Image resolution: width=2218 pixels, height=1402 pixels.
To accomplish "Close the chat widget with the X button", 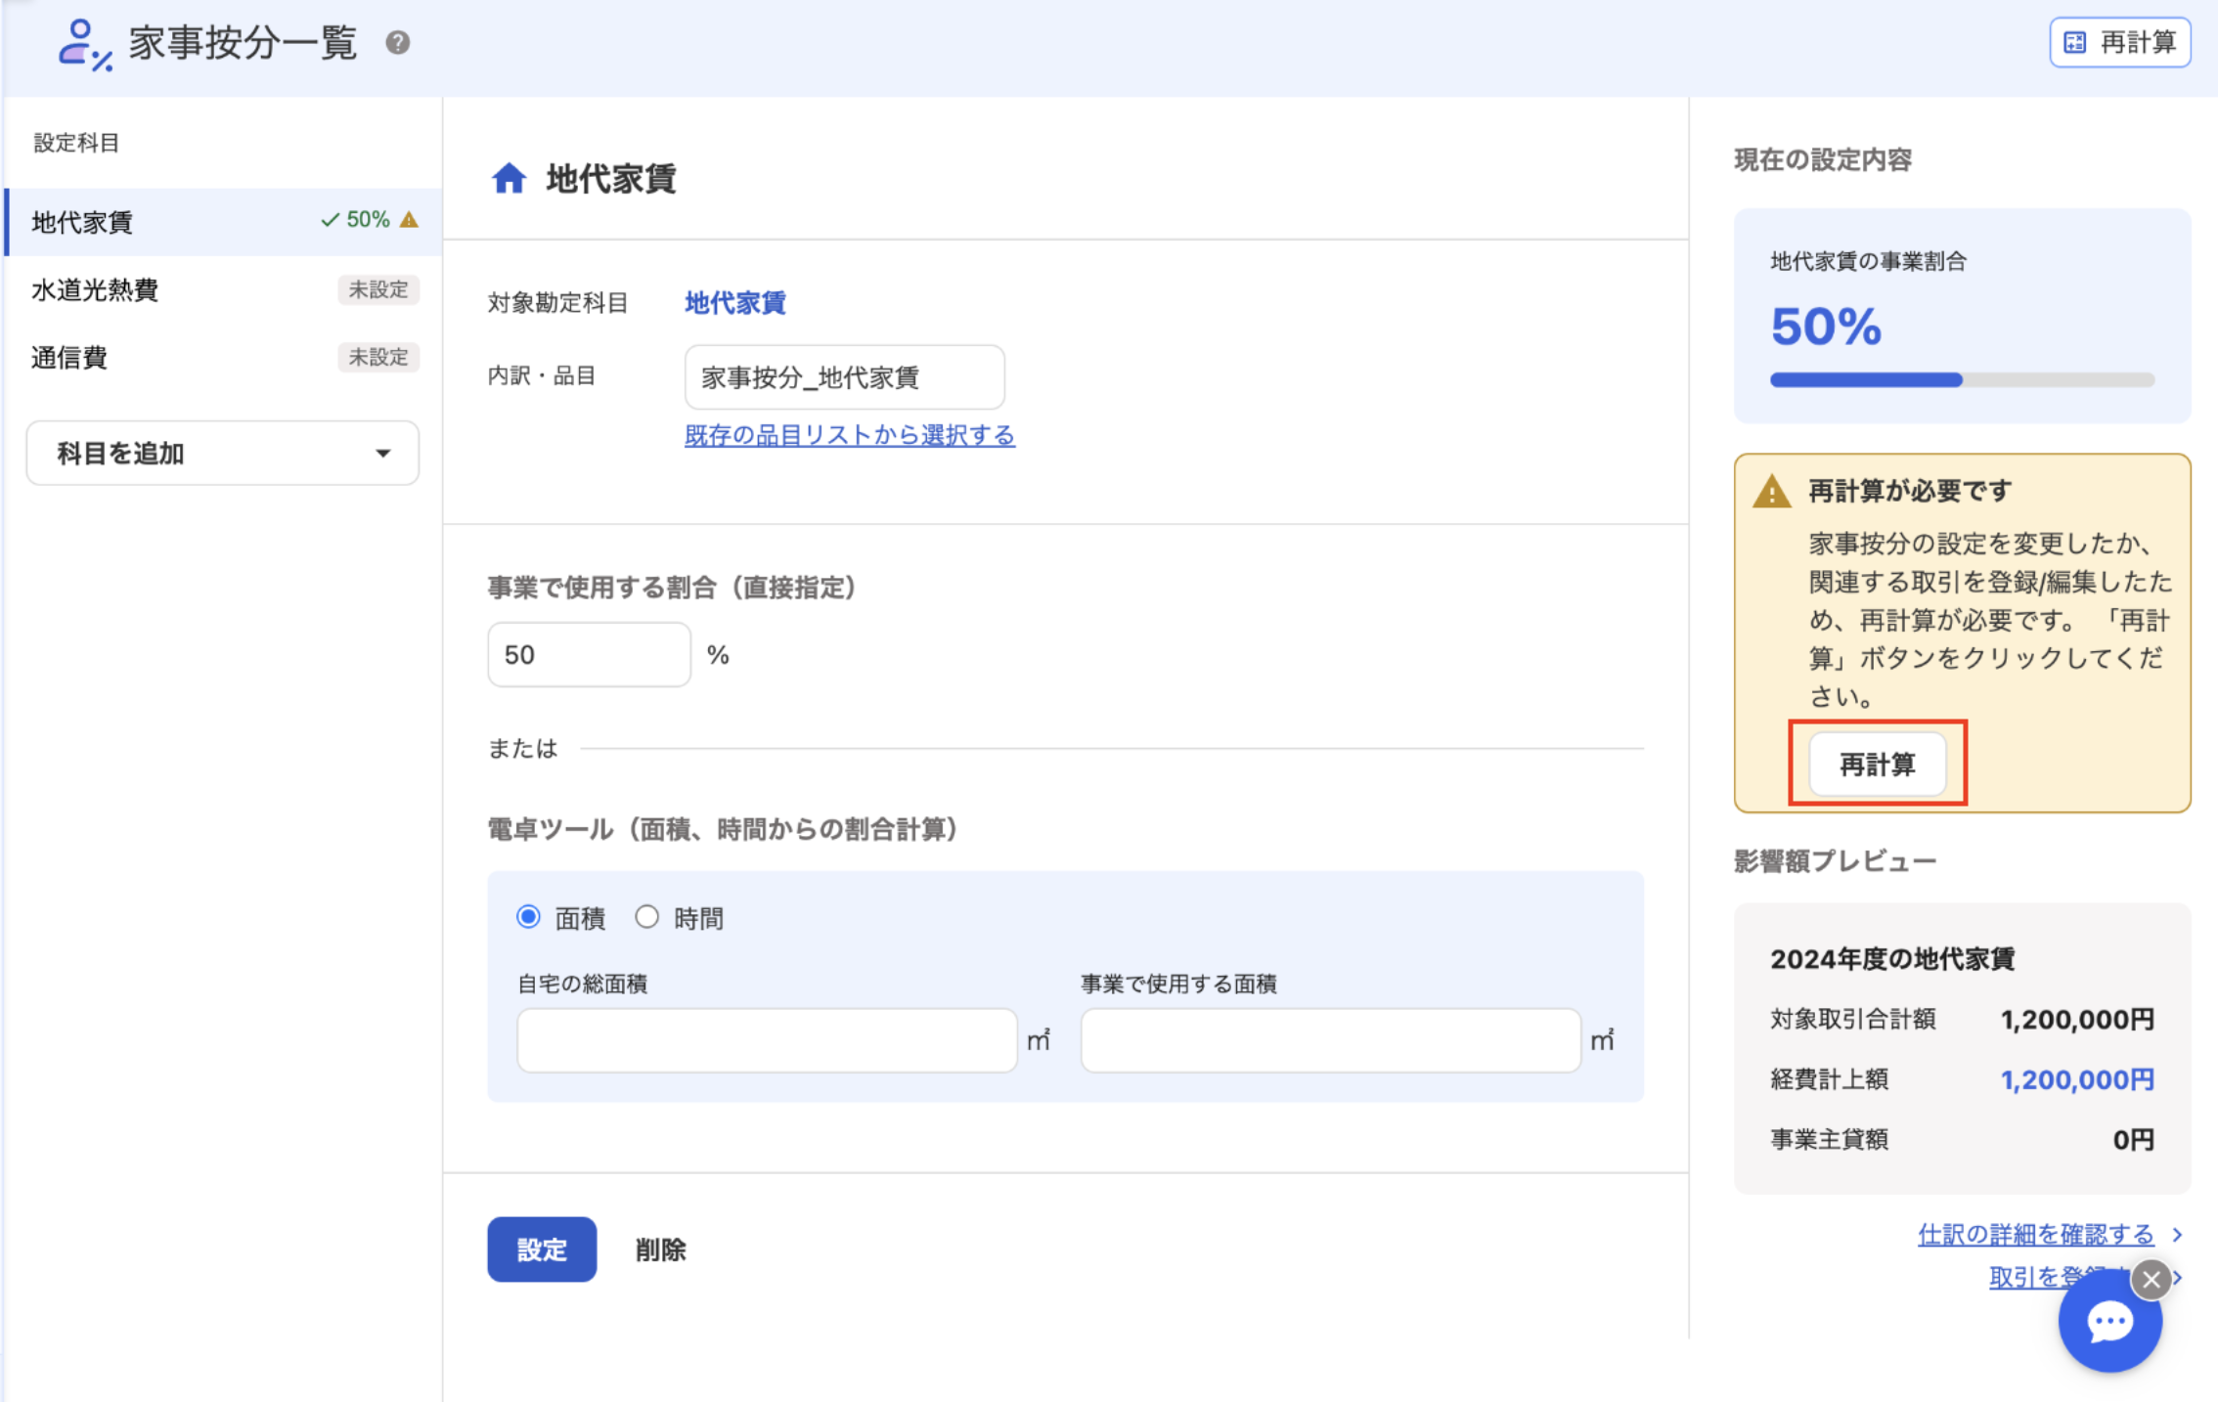I will click(2151, 1279).
